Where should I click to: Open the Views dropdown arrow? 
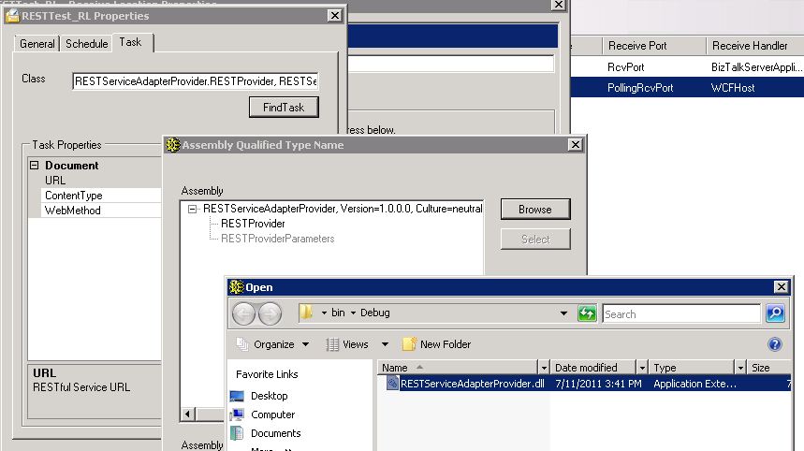[385, 344]
